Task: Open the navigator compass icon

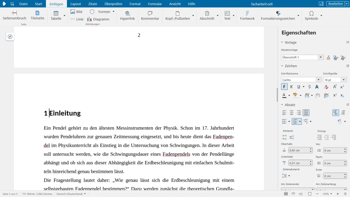Action: coord(10,36)
